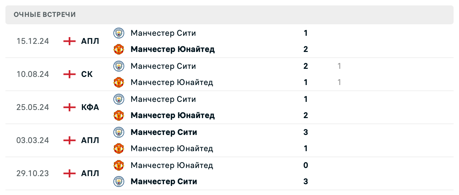
Task: Click the Manchester City club crest icon
Action: click(119, 33)
